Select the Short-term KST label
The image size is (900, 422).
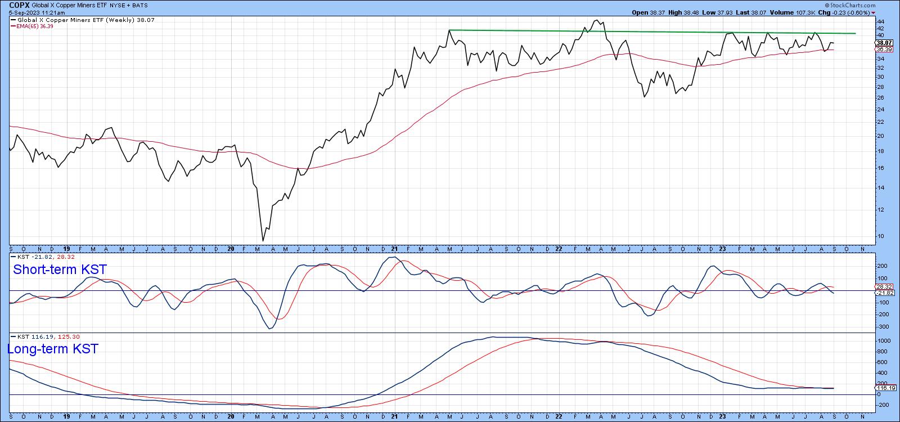tap(59, 270)
